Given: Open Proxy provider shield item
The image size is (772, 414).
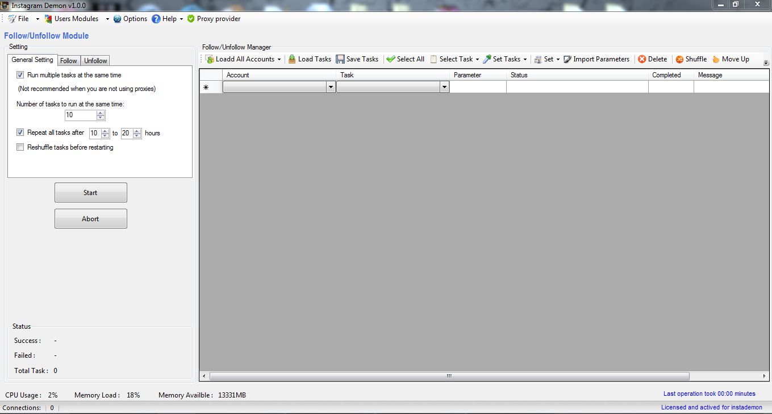Looking at the screenshot, I should (214, 19).
